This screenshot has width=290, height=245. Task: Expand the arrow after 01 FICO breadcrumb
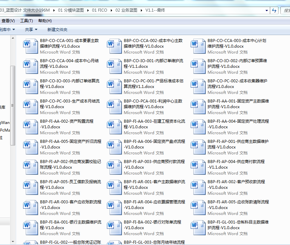[112, 11]
